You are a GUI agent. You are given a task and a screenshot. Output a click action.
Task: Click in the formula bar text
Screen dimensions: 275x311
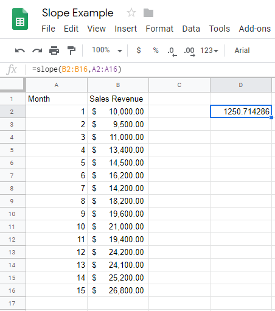pos(77,69)
